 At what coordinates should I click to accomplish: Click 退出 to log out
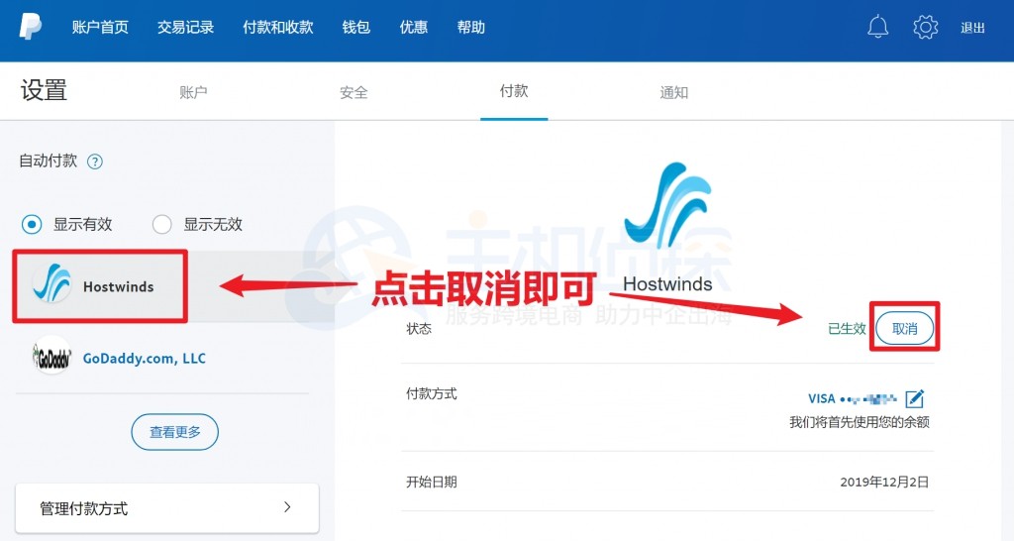point(972,28)
